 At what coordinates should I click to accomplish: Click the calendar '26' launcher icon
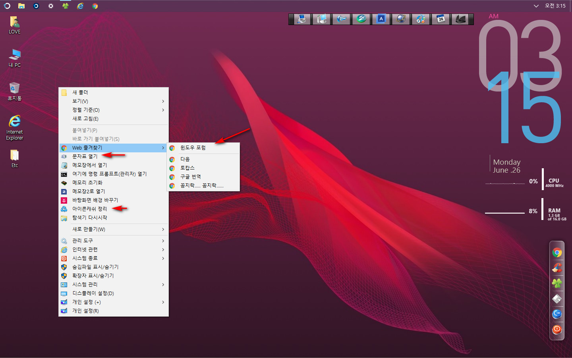click(441, 19)
